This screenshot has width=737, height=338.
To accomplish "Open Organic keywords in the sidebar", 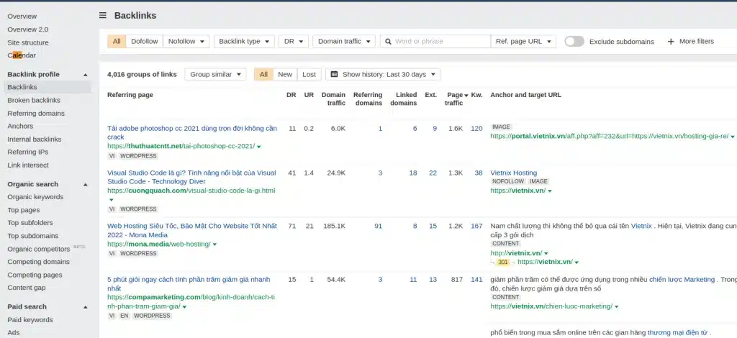I will point(35,197).
